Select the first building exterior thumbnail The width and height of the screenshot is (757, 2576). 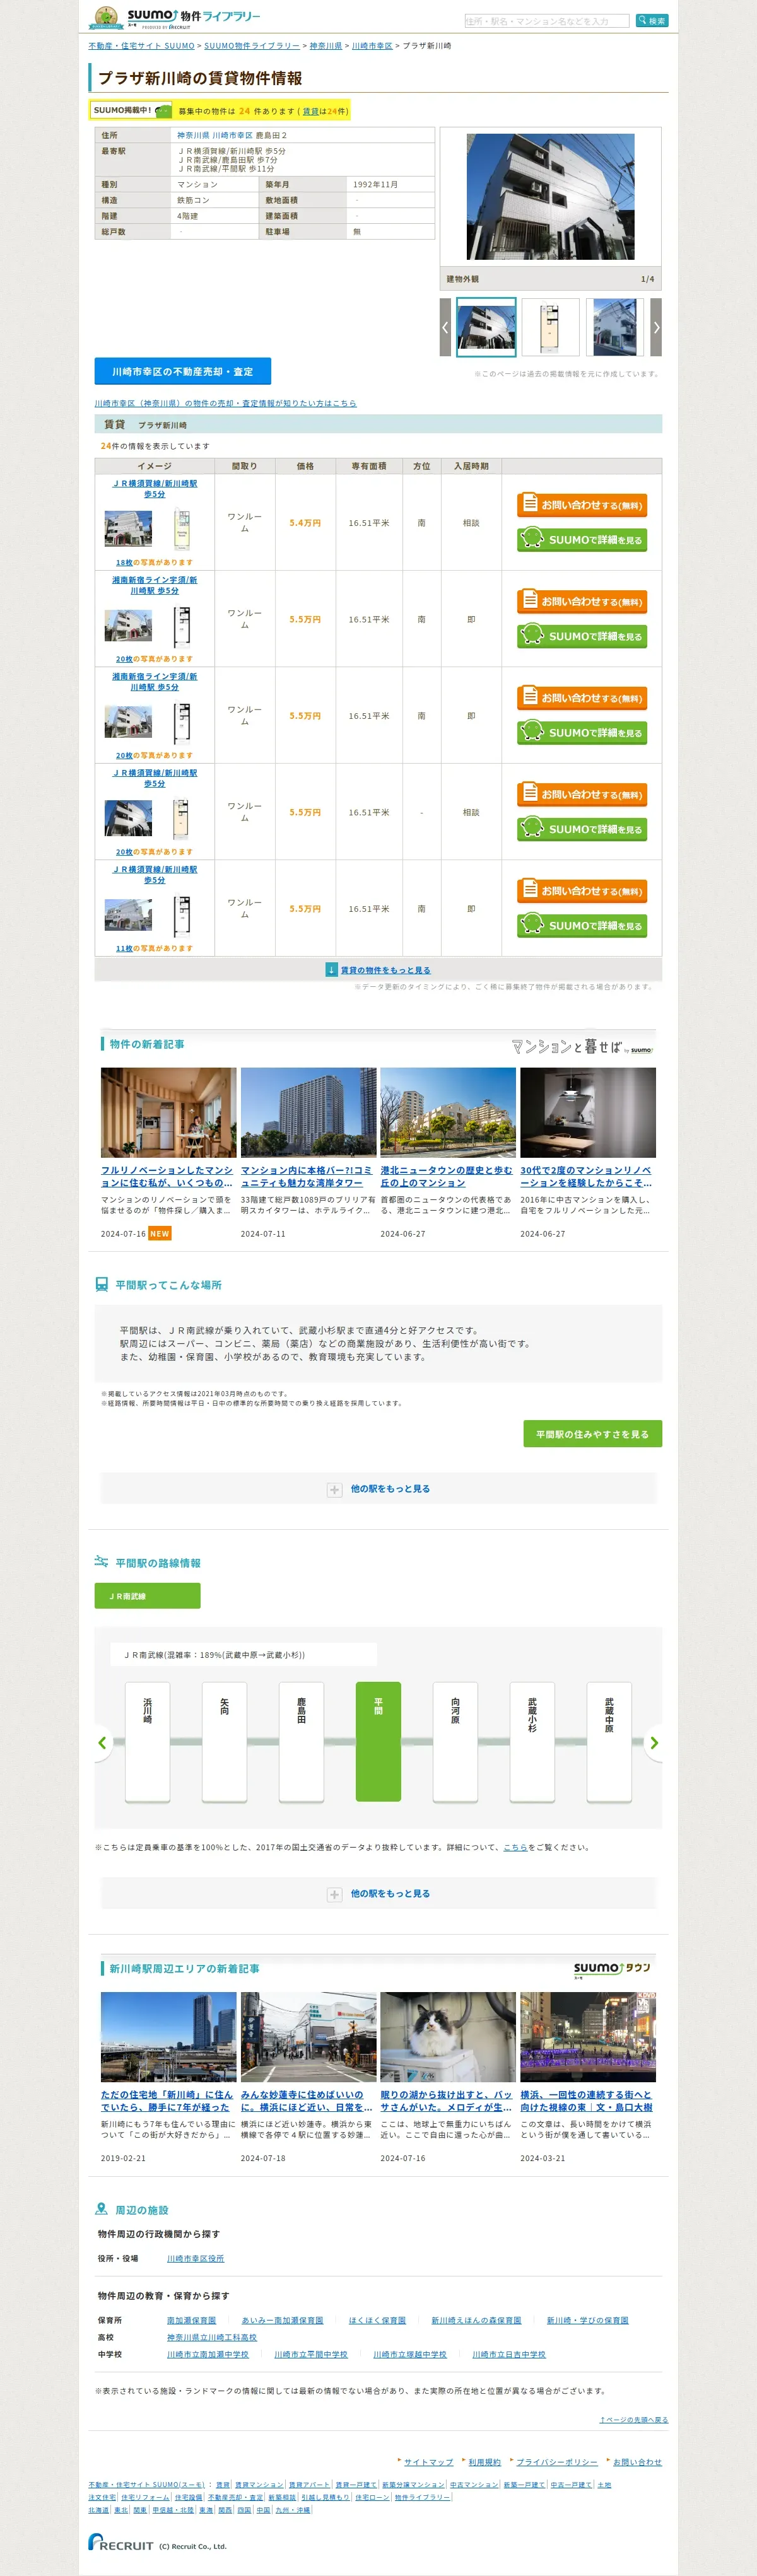(486, 327)
